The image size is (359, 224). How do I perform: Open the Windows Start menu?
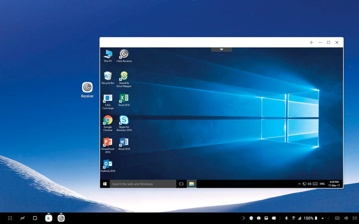tap(105, 184)
